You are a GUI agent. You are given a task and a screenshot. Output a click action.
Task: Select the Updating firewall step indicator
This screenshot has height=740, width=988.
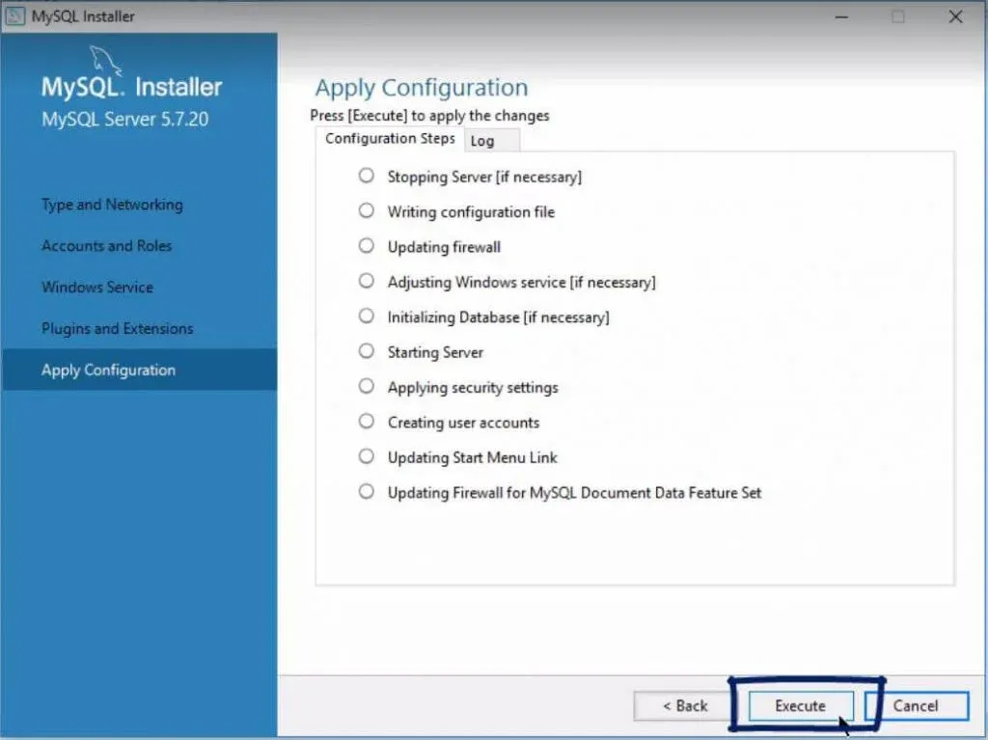(x=366, y=246)
